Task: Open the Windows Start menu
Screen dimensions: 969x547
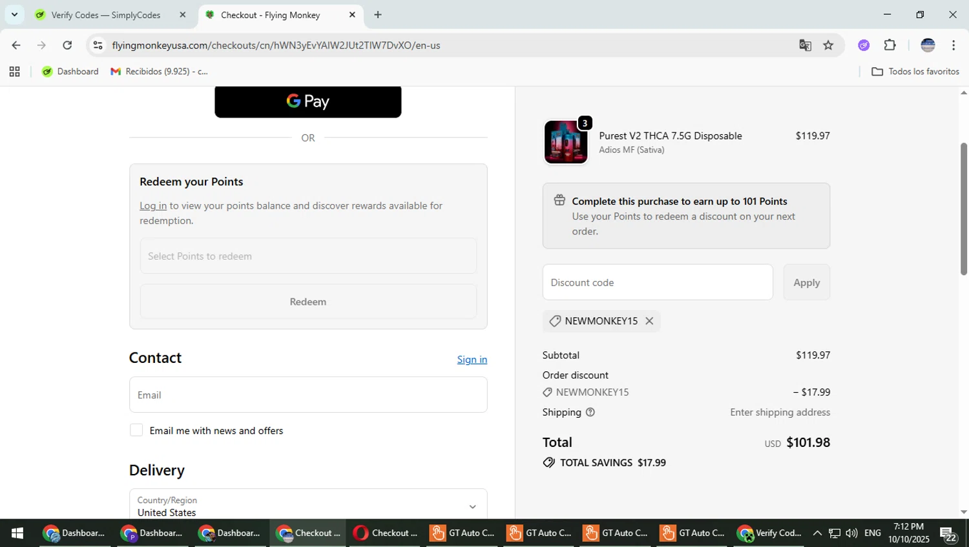Action: pyautogui.click(x=17, y=533)
